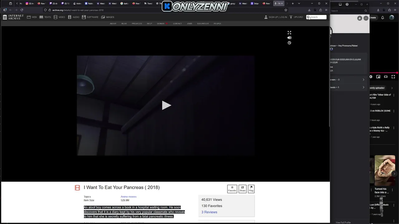Click the Internet Archive logo
This screenshot has width=399, height=224.
[x=13, y=17]
